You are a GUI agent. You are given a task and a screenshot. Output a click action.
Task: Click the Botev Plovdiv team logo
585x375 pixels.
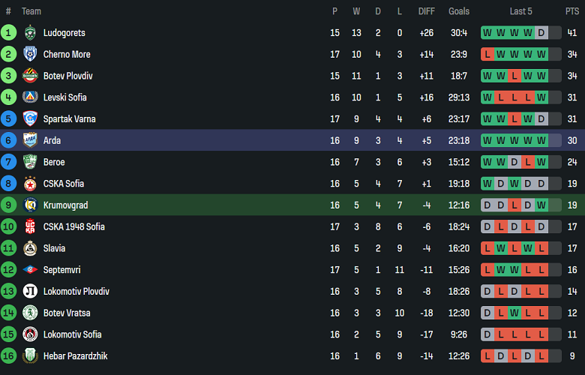(x=30, y=76)
